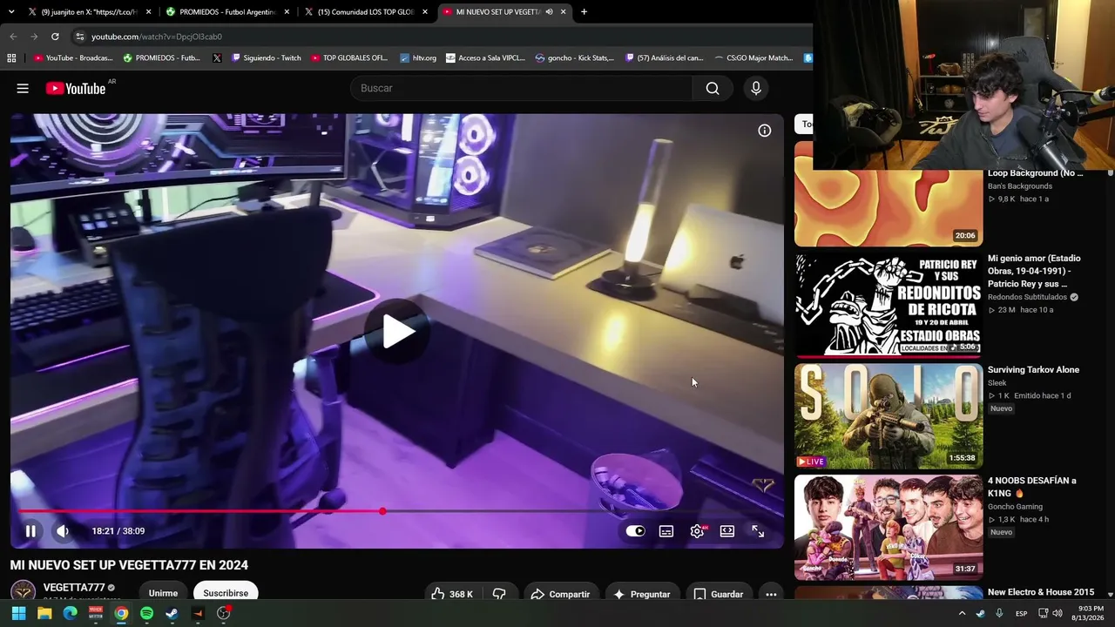Open the Loop Background video thumbnail
This screenshot has height=627, width=1115.
pyautogui.click(x=889, y=208)
